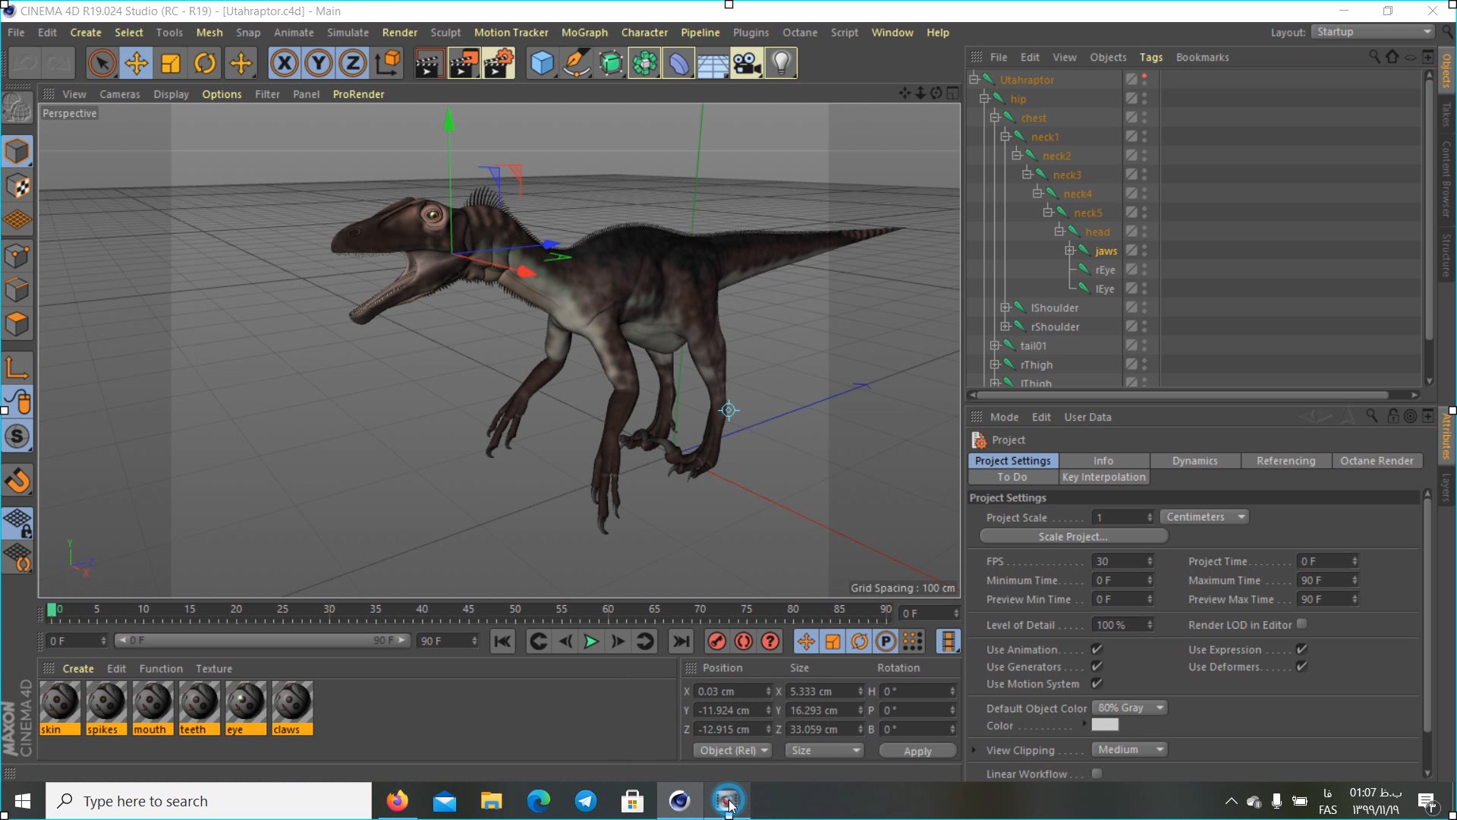
Task: Open the MoGraph menu
Action: tap(584, 32)
